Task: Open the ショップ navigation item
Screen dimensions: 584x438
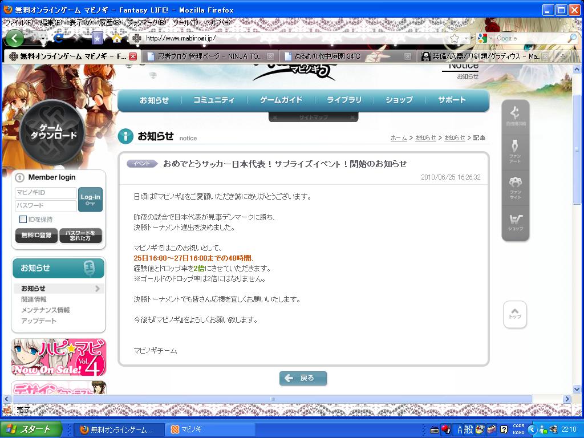Action: pos(399,100)
